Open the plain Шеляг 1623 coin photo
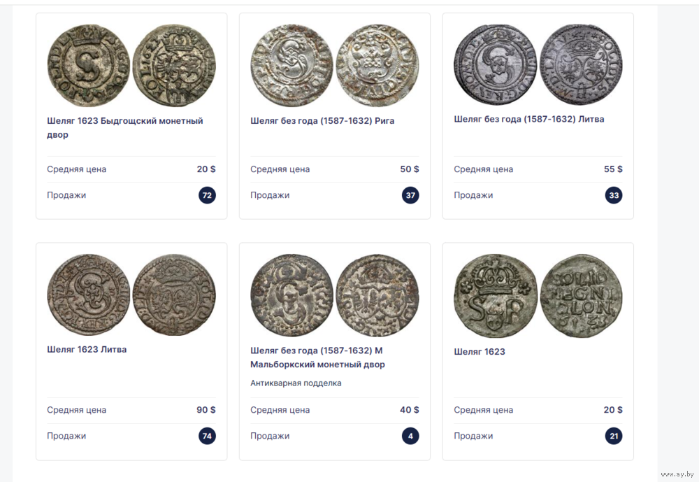699x482 pixels. (x=538, y=295)
